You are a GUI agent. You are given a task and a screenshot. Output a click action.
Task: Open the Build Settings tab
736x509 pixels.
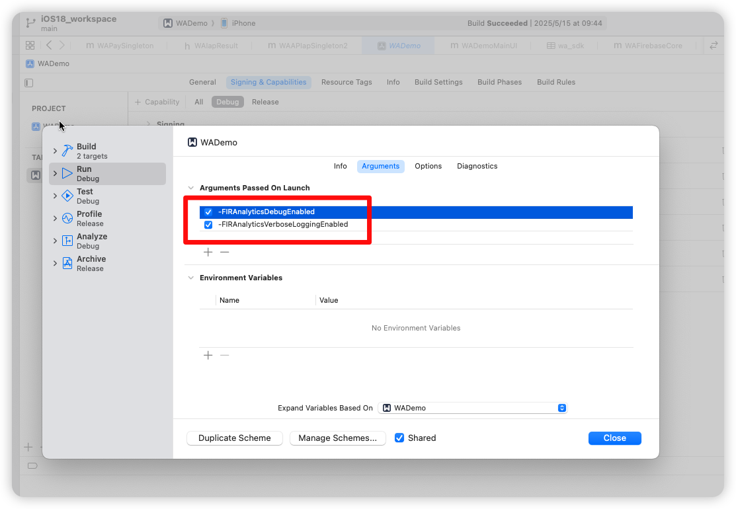(438, 82)
